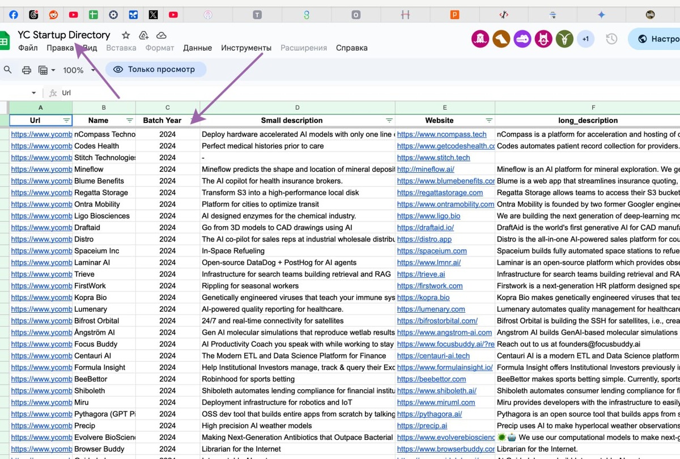
Task: Switch to the Reddit browser tab
Action: coord(53,15)
